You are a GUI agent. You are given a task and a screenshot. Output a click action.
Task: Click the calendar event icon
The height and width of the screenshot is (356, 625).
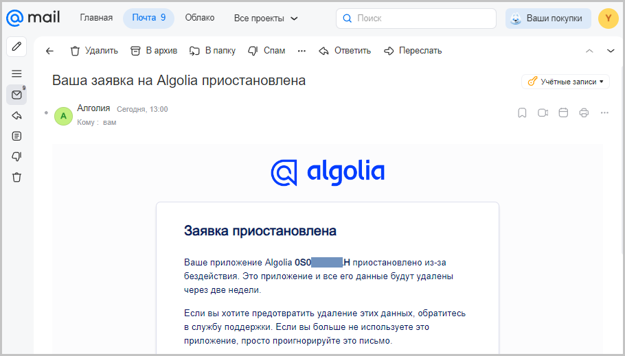coord(563,112)
